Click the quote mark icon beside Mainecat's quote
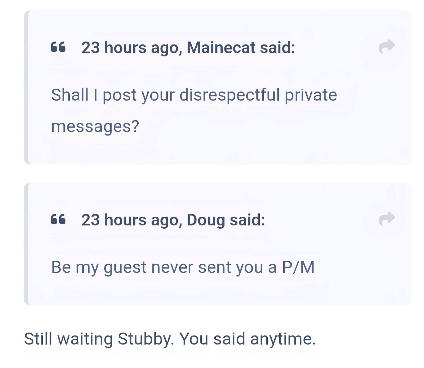424x368 pixels. 58,47
